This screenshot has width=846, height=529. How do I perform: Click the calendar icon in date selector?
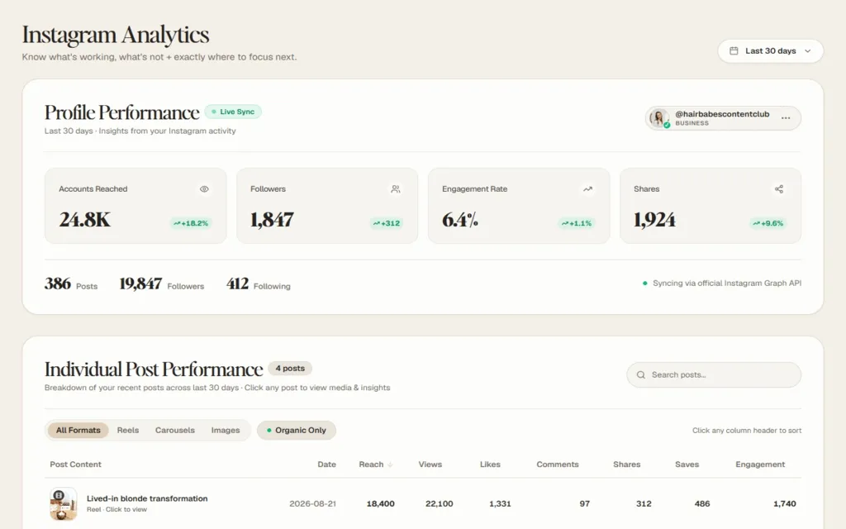[x=734, y=50]
